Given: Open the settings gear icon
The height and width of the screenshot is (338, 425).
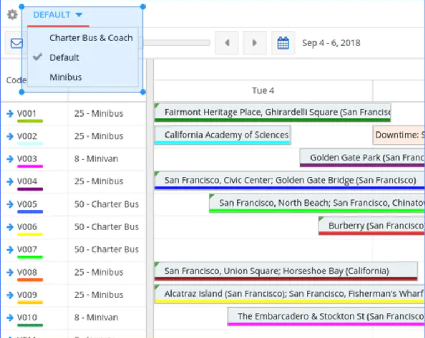Looking at the screenshot, I should pos(12,14).
